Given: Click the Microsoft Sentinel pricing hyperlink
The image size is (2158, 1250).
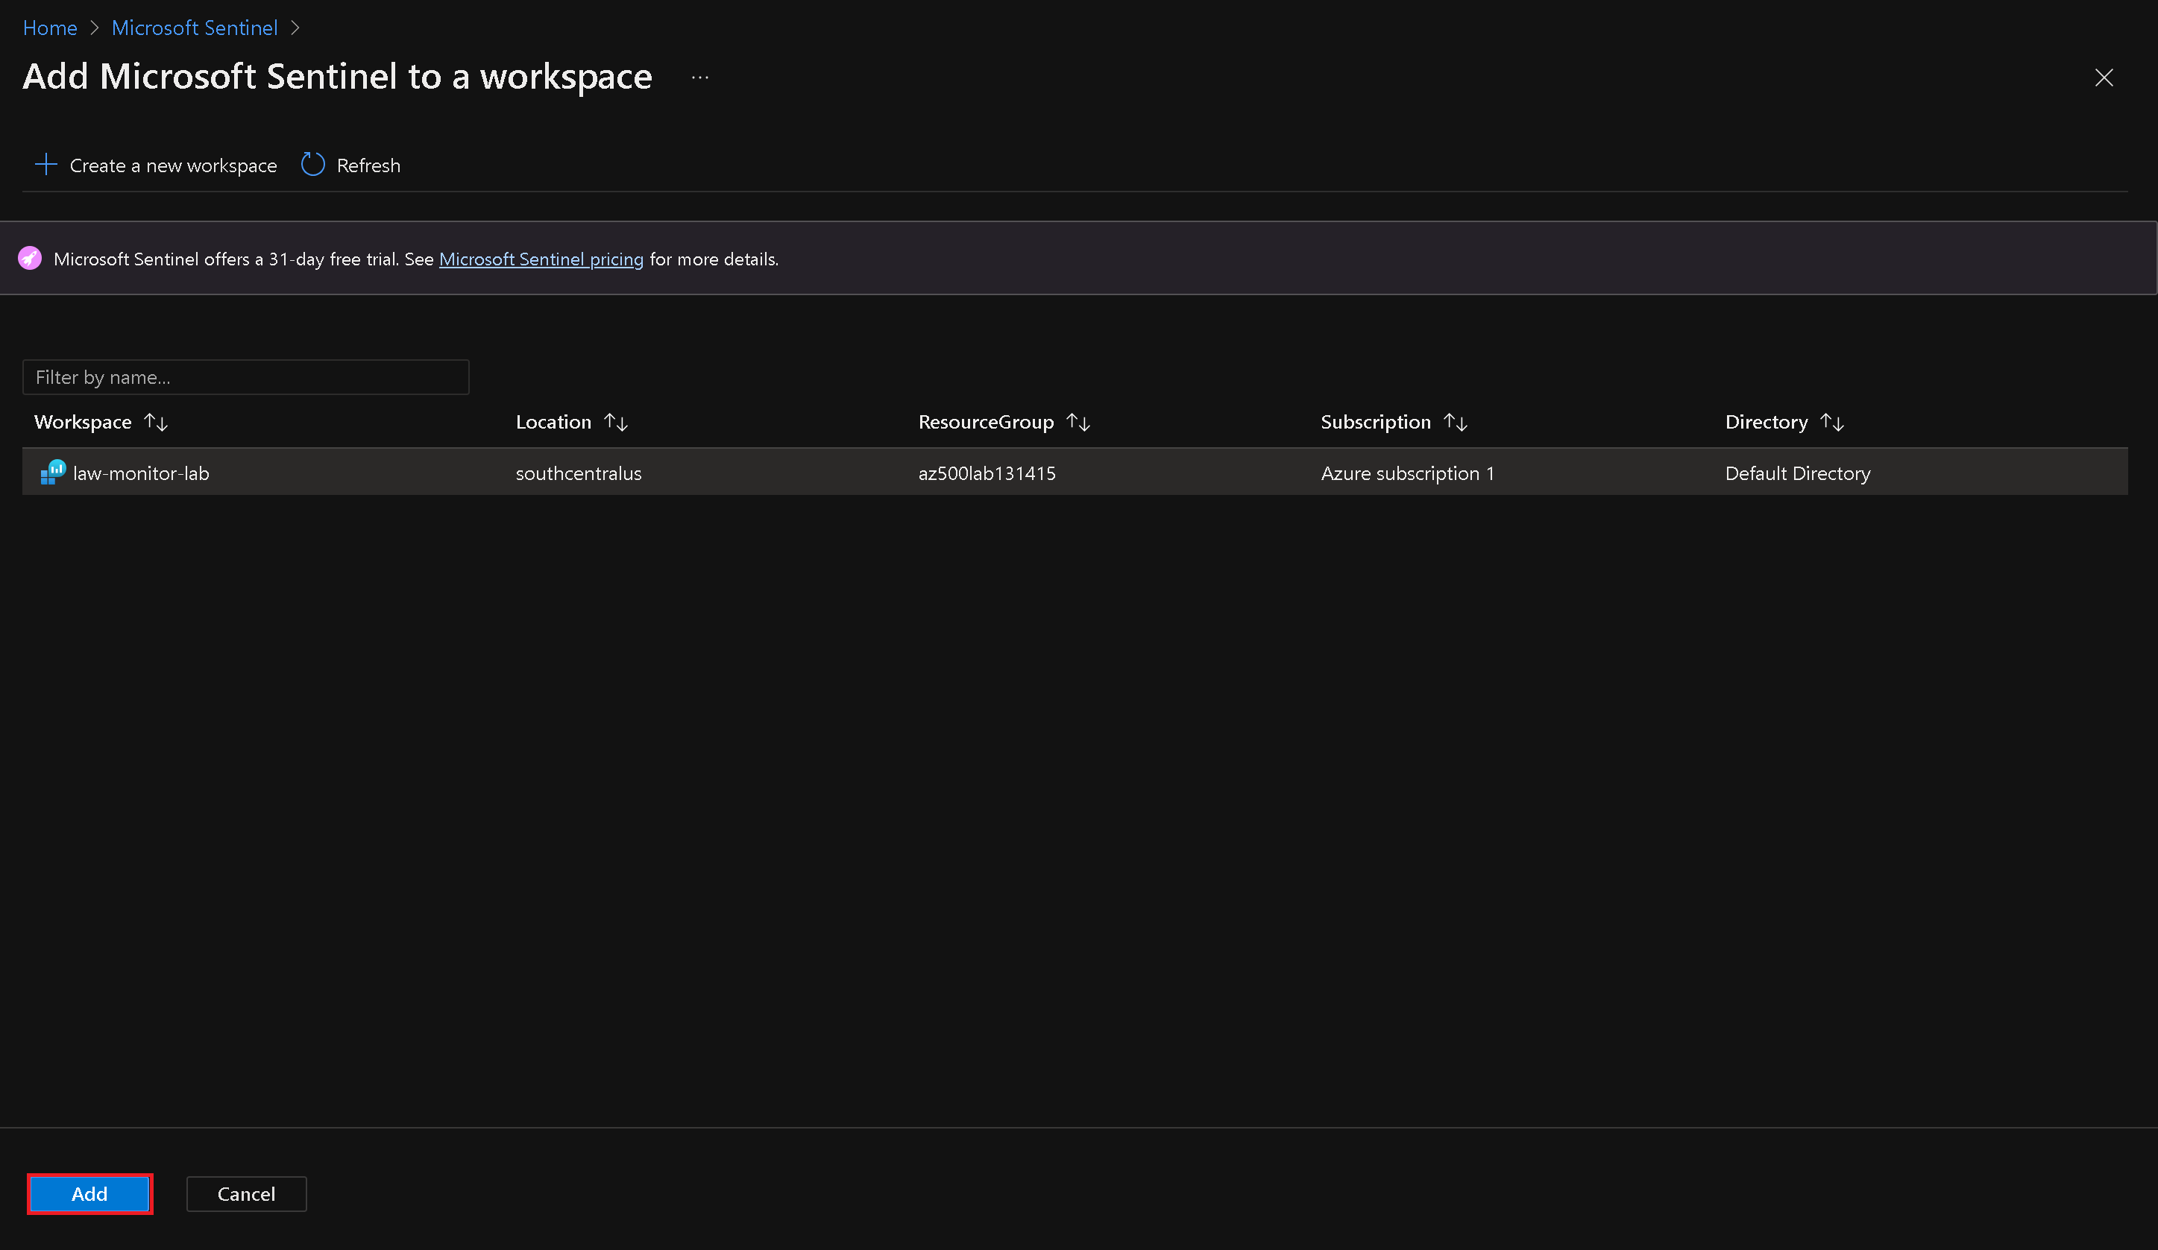Looking at the screenshot, I should click(540, 257).
